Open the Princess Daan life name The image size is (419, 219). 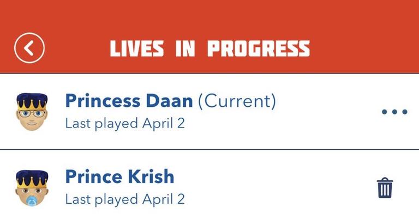pos(129,101)
